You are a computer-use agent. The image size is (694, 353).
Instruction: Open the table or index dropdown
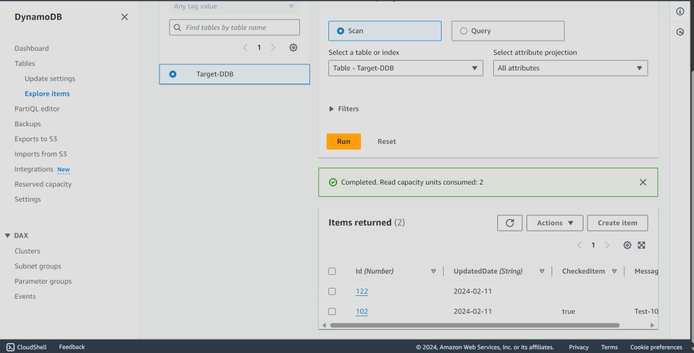point(406,68)
